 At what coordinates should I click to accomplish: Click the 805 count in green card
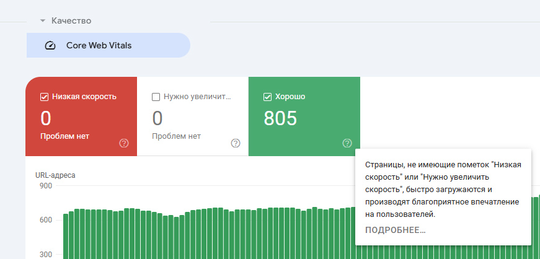pos(280,118)
